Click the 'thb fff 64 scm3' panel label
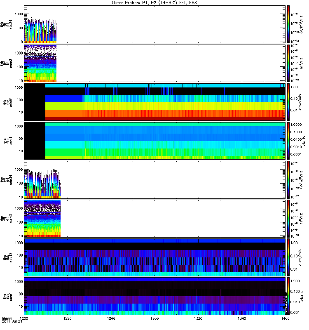This screenshot has width=309, height=330. point(6,64)
